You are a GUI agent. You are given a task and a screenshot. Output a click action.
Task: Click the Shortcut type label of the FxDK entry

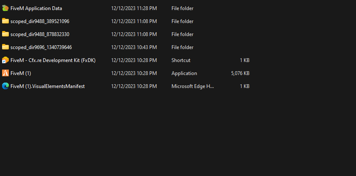[181, 60]
